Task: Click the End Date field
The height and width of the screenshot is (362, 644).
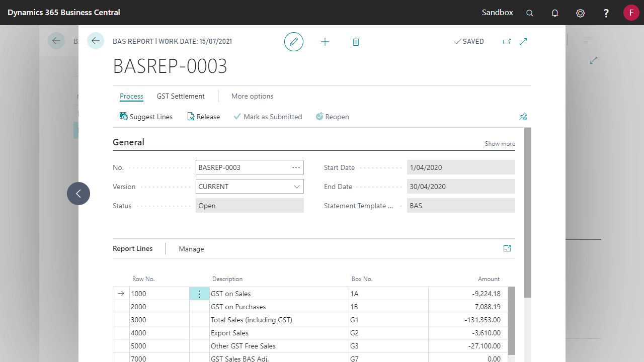Action: pos(461,187)
